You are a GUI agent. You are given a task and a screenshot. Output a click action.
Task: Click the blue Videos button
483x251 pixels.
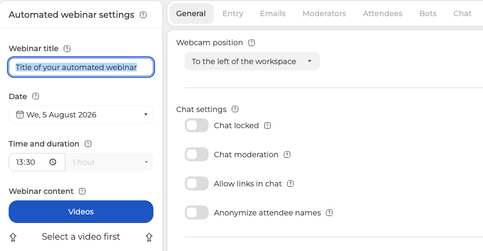coord(81,212)
